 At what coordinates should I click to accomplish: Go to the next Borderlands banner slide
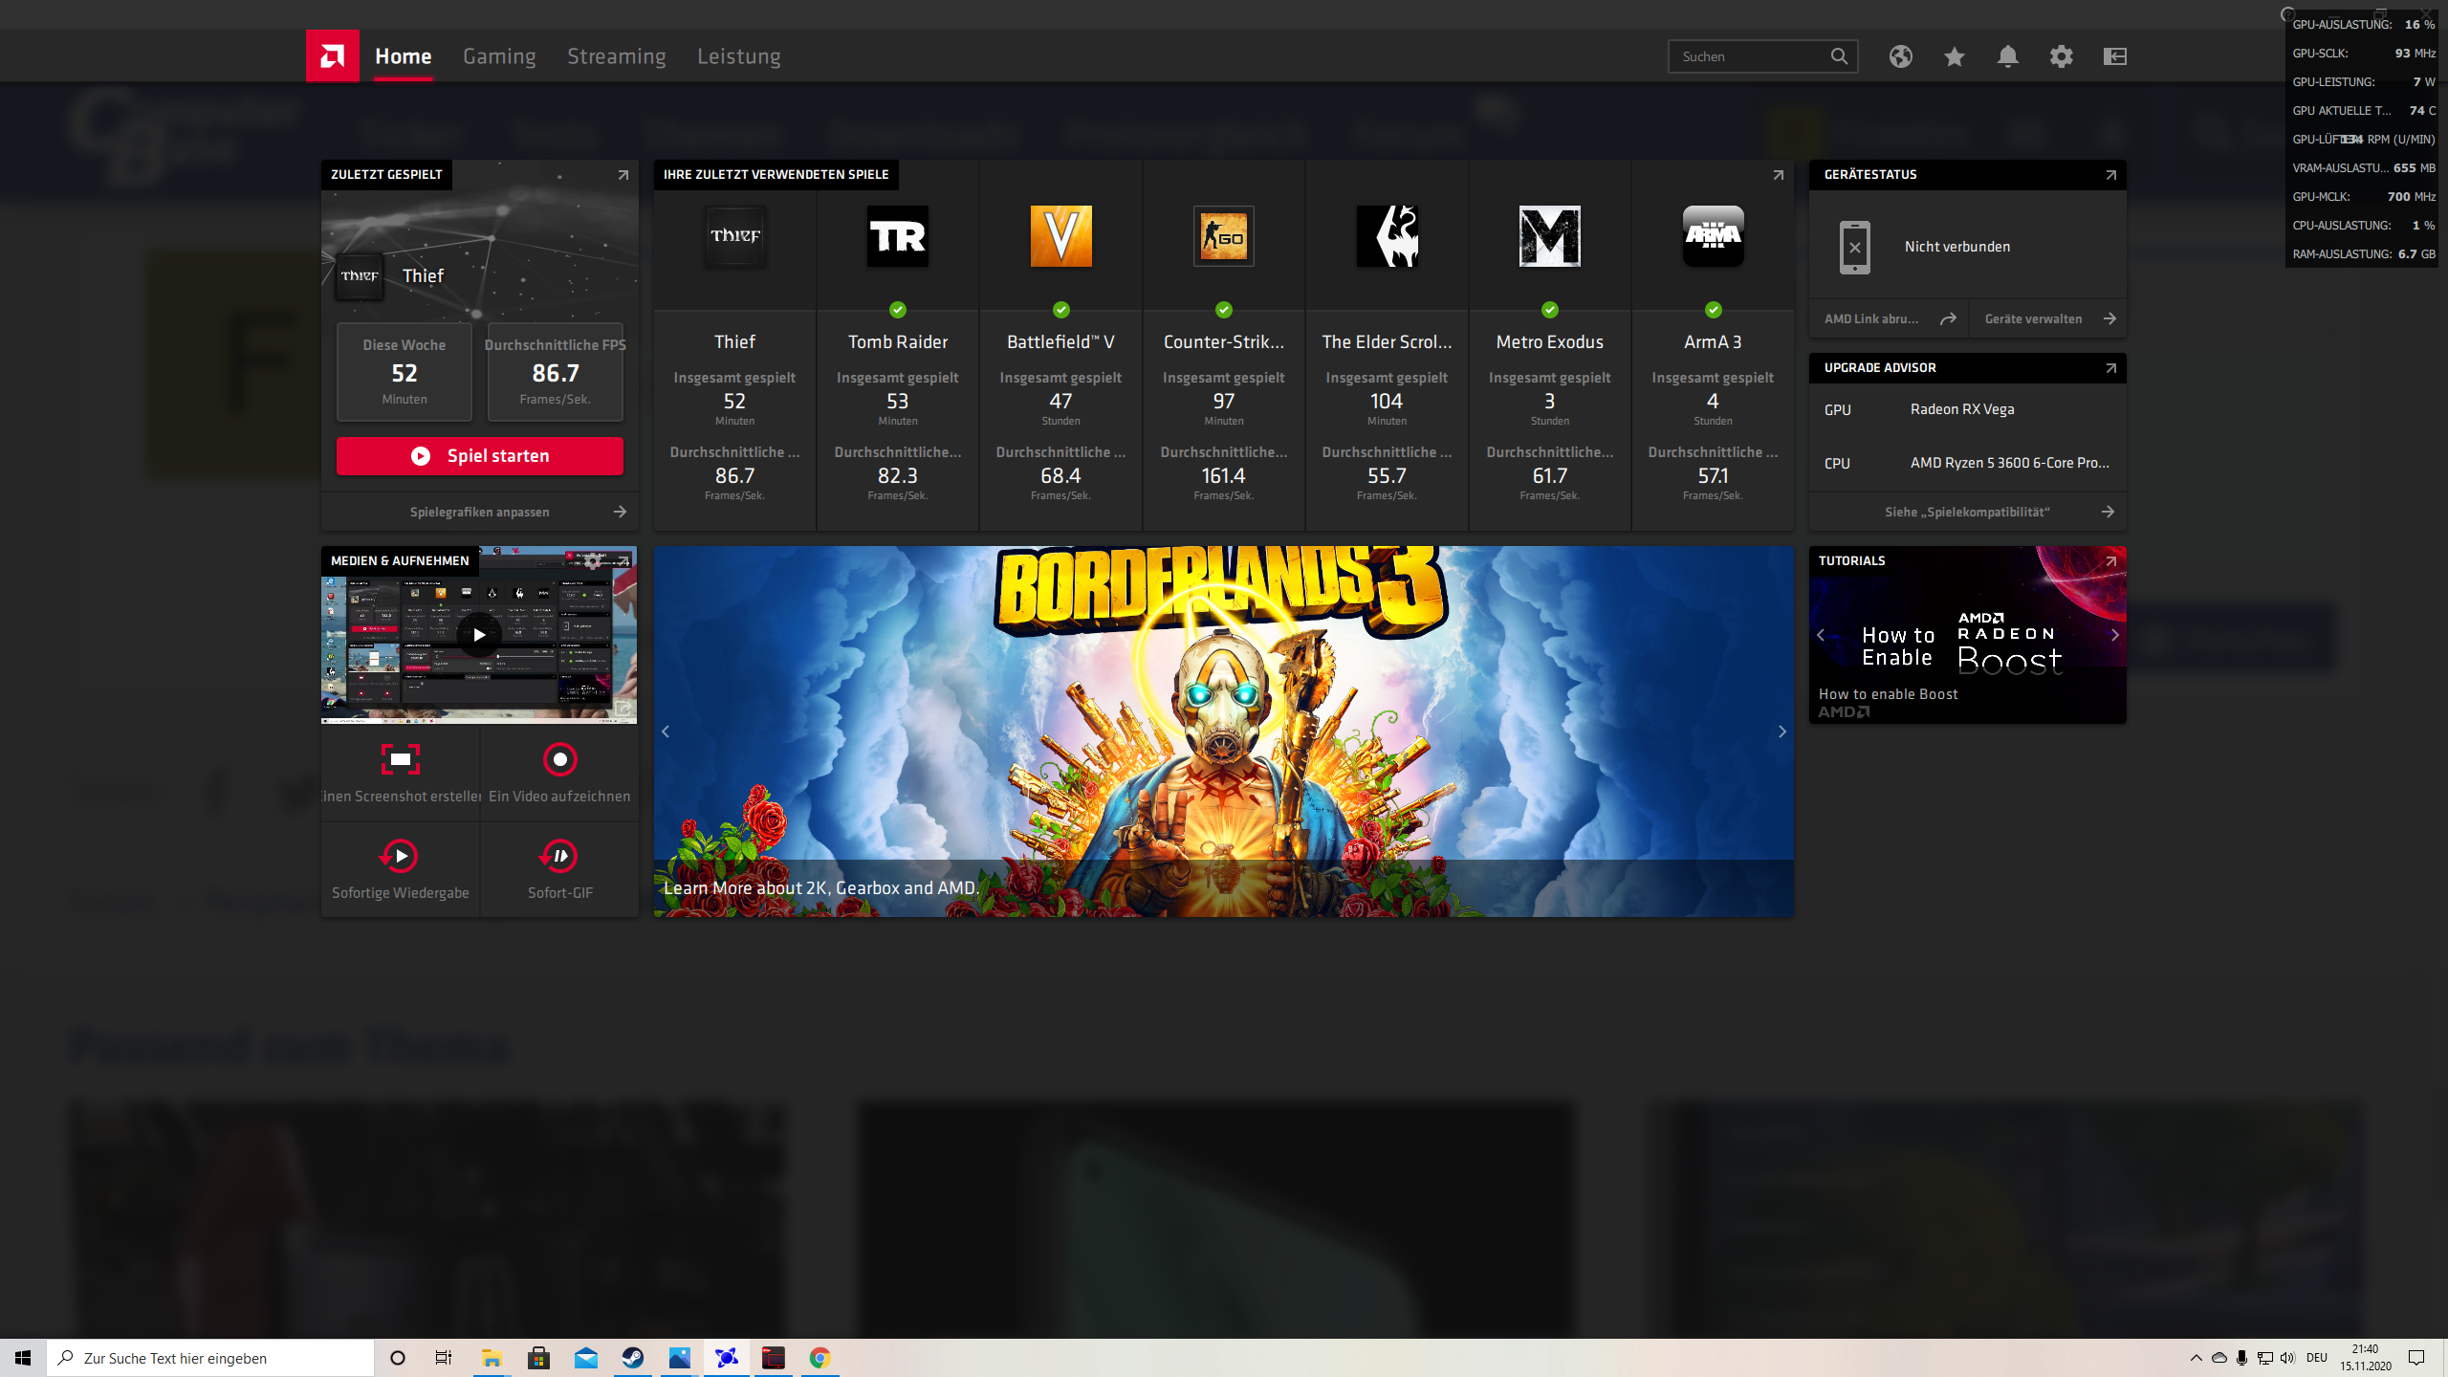point(1781,732)
